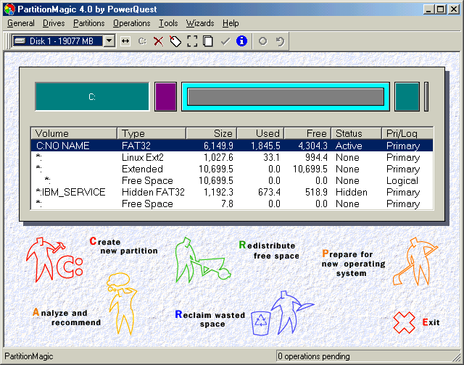The image size is (464, 365).
Task: Click the C: create partition toolbar icon
Action: coord(142,41)
